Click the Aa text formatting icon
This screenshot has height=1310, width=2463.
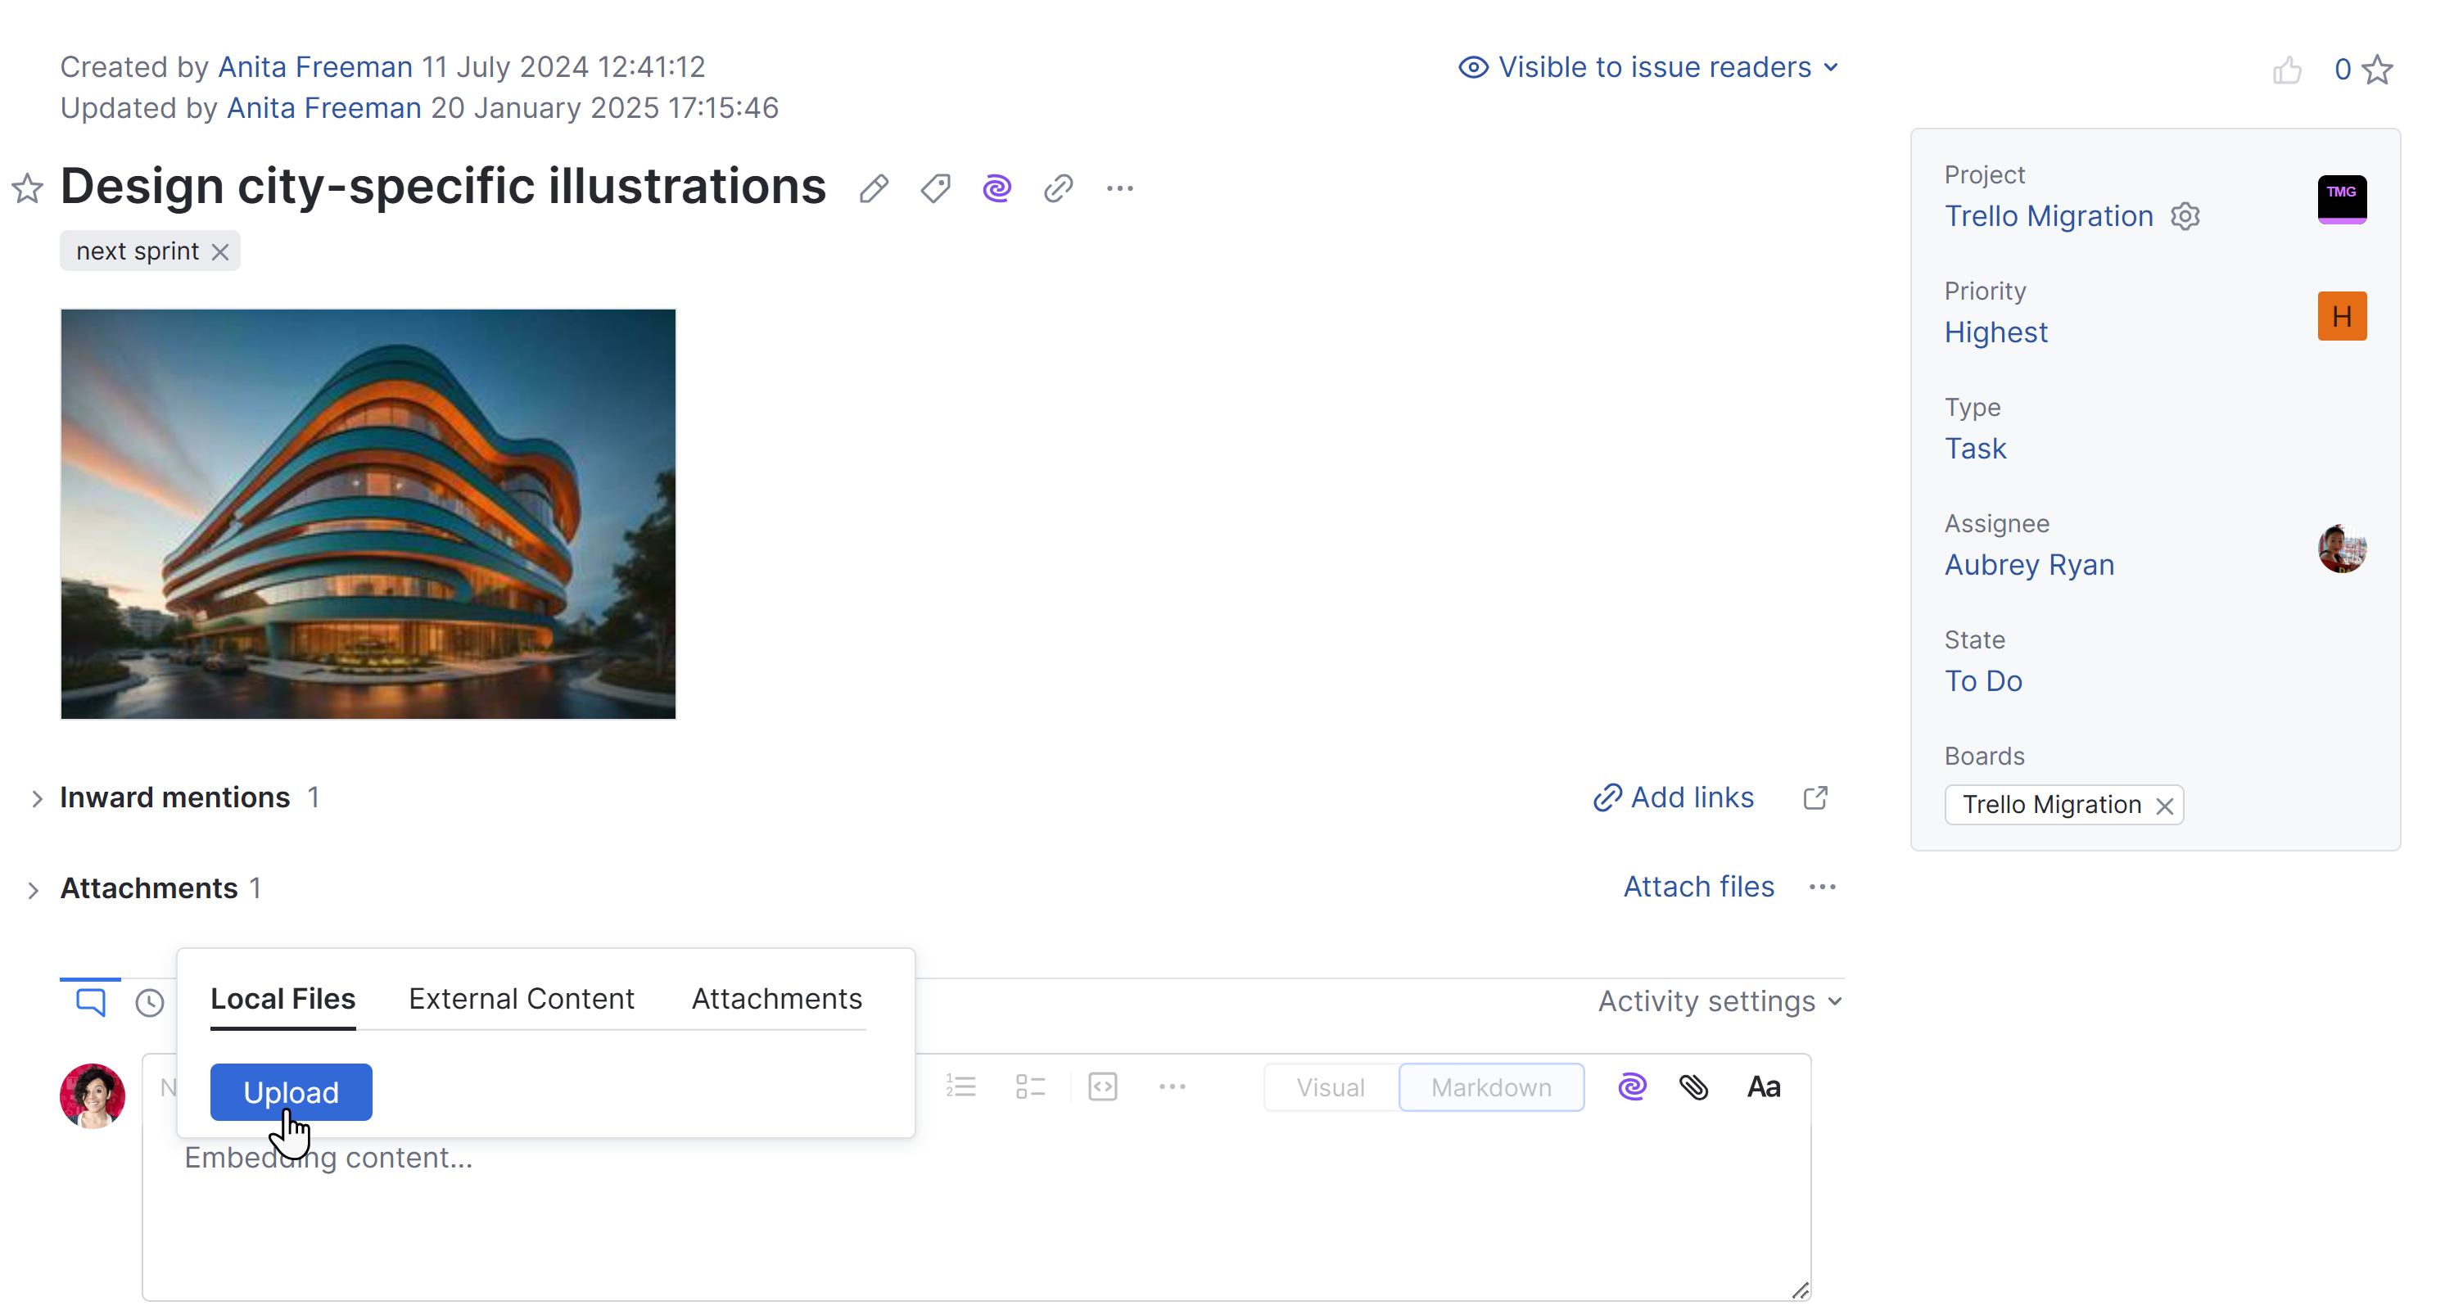(x=1763, y=1087)
